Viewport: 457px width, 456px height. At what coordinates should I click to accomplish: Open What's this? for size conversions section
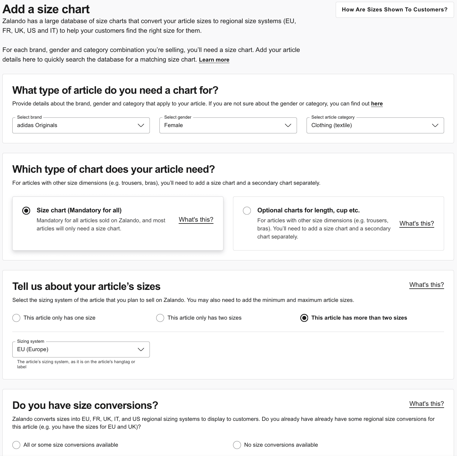click(x=426, y=404)
